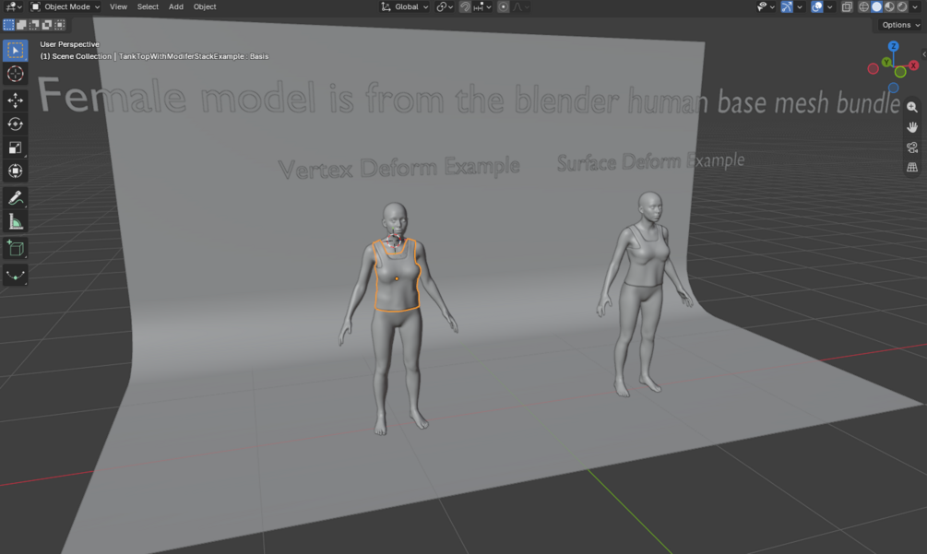Toggle snapping magnet
This screenshot has height=554, width=927.
pyautogui.click(x=465, y=6)
